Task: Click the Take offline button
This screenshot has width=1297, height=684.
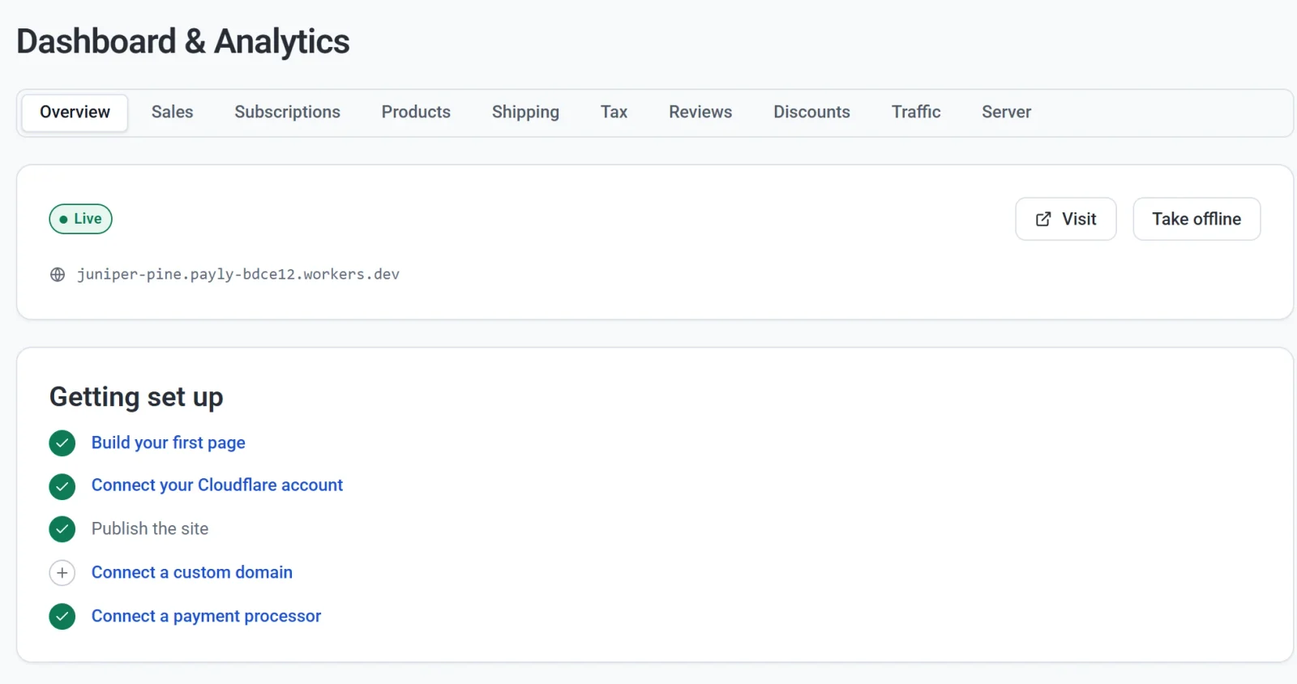Action: pos(1196,219)
